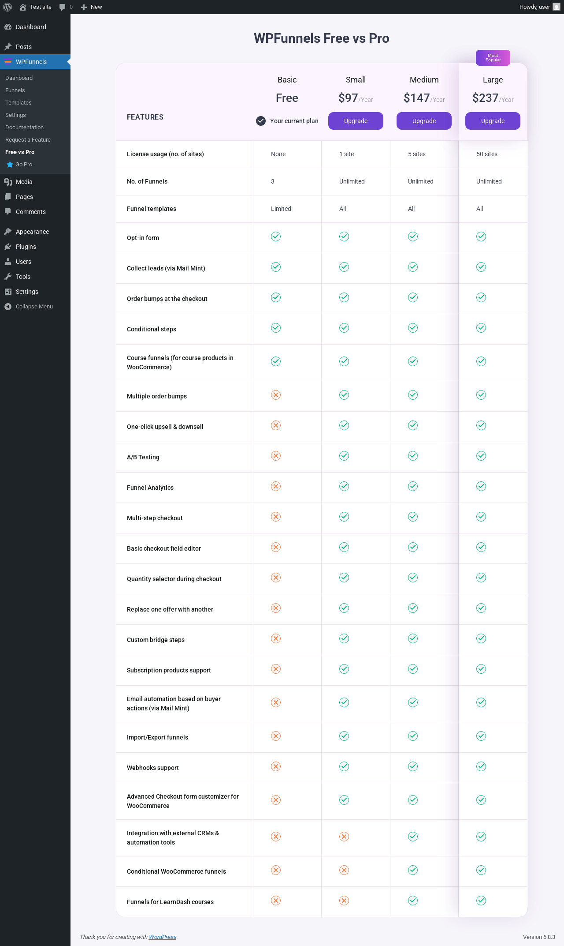Open the New content dropdown in admin bar
This screenshot has width=564, height=946.
pyautogui.click(x=92, y=7)
